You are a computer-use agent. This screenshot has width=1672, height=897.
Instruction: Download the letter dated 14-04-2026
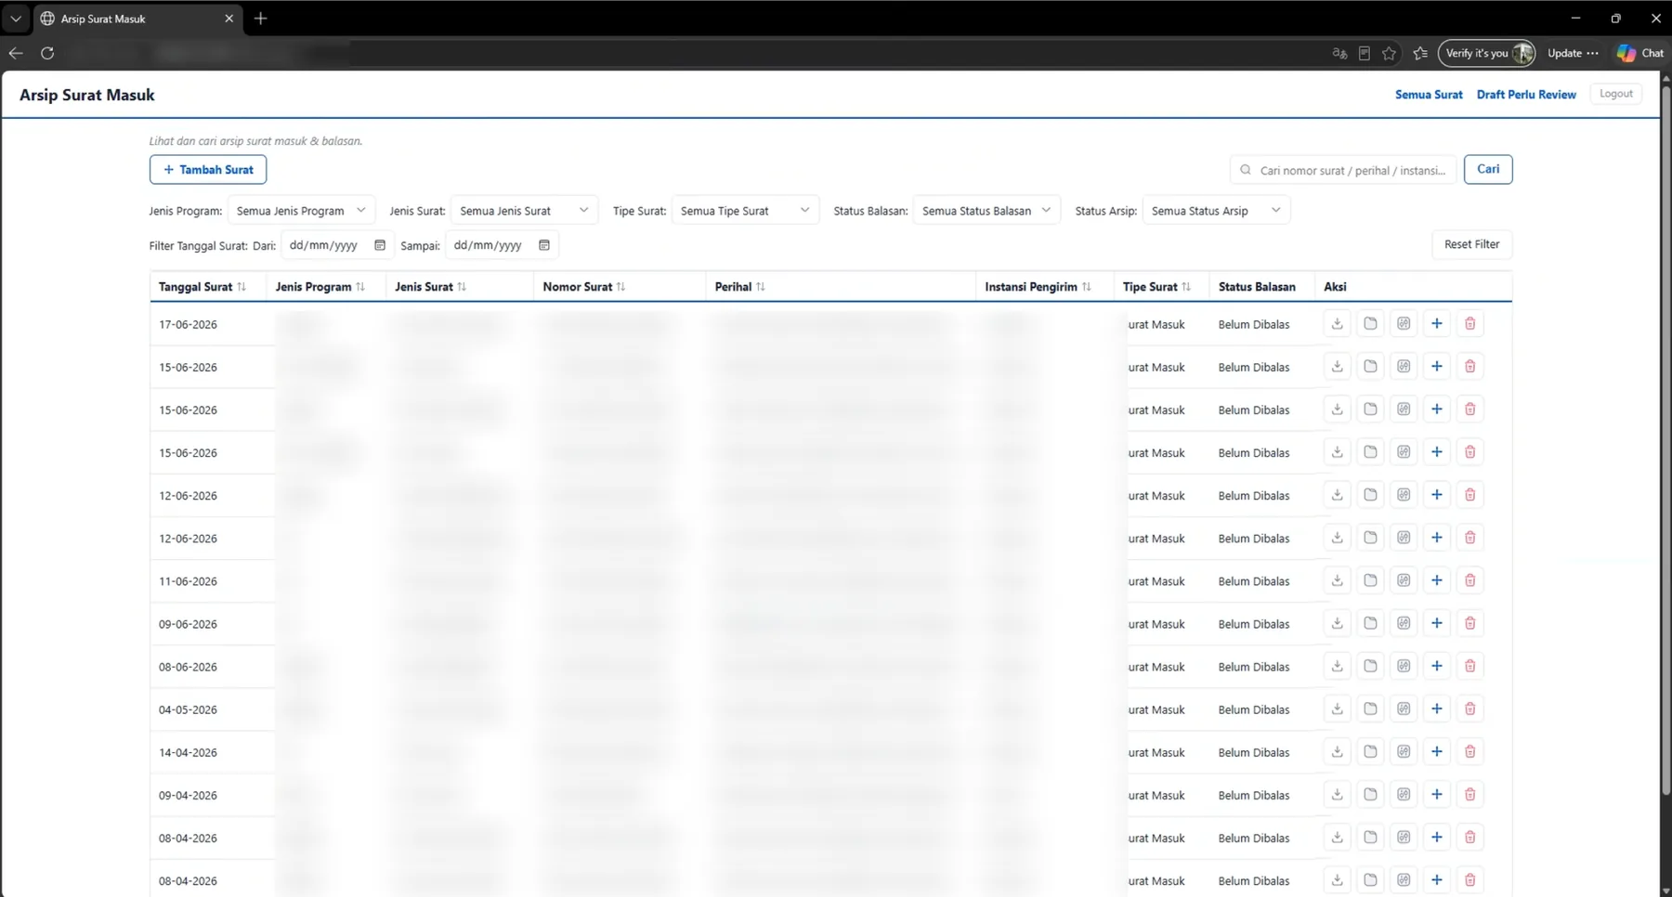pyautogui.click(x=1337, y=751)
